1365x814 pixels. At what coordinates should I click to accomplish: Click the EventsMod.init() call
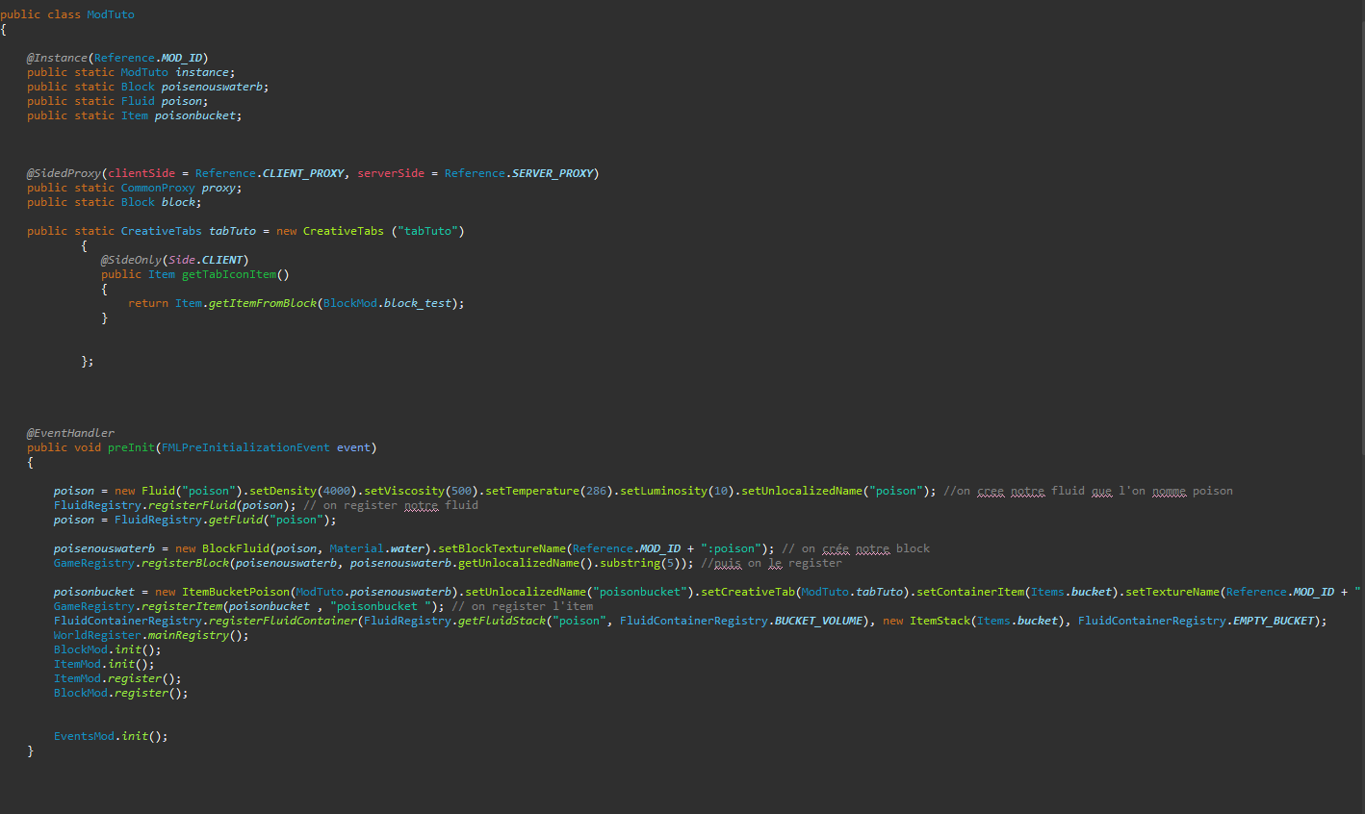point(110,736)
